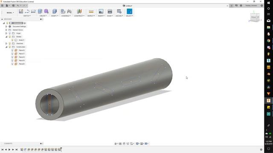Screen dimensions: 273x153
Task: Select the first feature in timeline
Action: tap(22, 150)
